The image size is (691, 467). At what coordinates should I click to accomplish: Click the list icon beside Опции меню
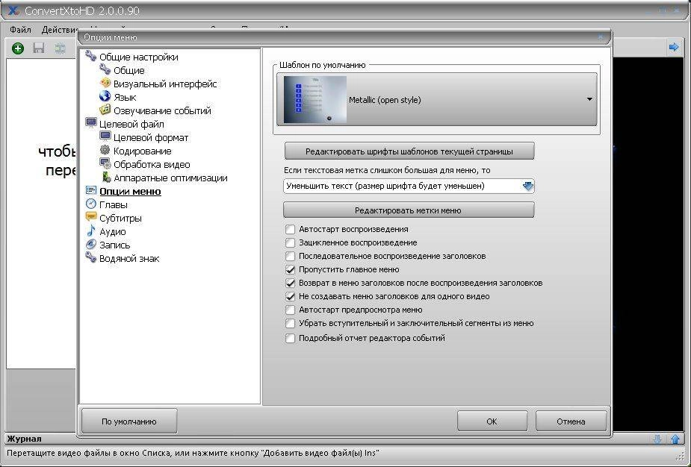pos(91,190)
